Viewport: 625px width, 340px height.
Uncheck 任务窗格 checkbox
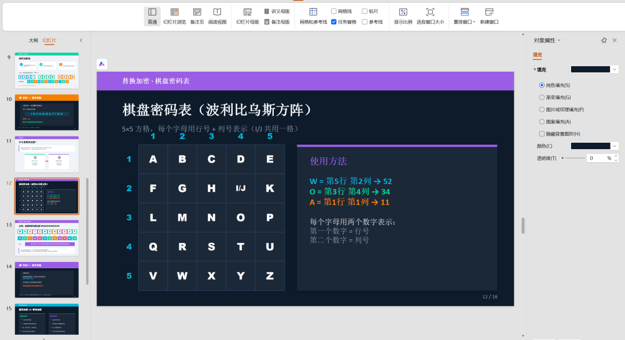tap(334, 22)
